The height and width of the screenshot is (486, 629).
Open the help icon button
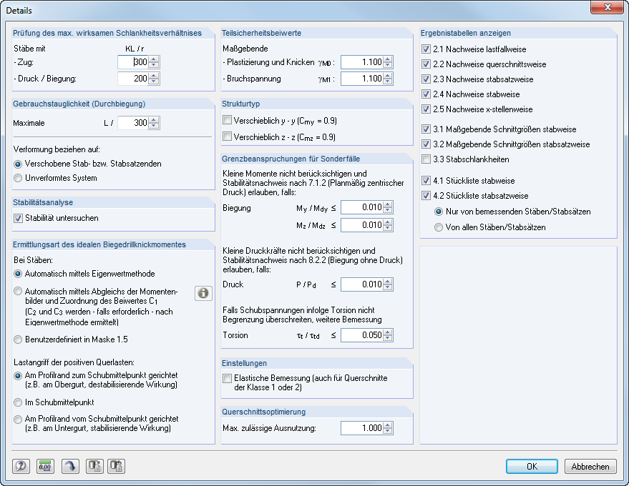(x=21, y=467)
